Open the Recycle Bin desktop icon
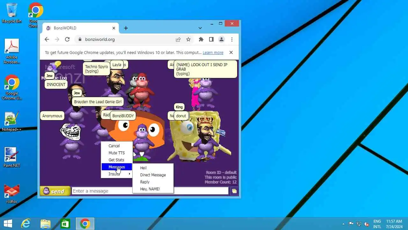408x230 pixels. coord(12,13)
